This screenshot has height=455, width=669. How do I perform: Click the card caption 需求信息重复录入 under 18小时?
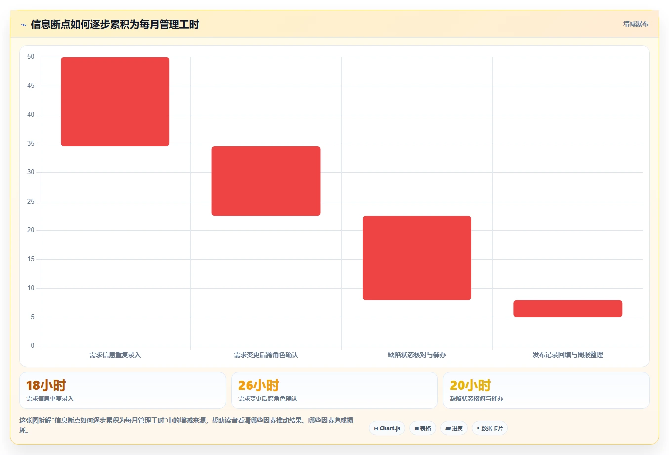tap(50, 399)
